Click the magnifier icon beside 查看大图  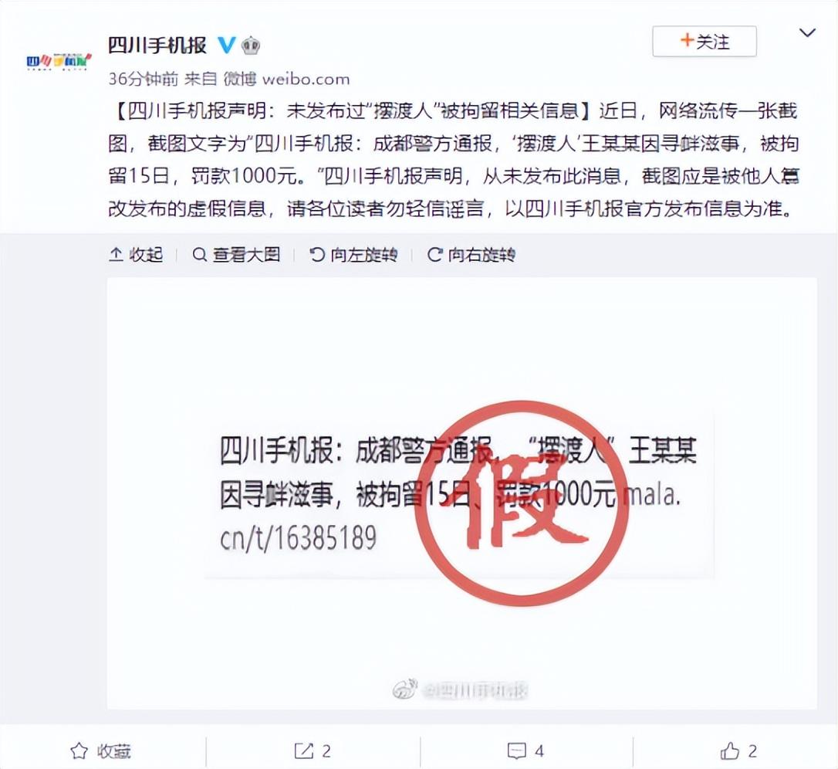click(199, 255)
